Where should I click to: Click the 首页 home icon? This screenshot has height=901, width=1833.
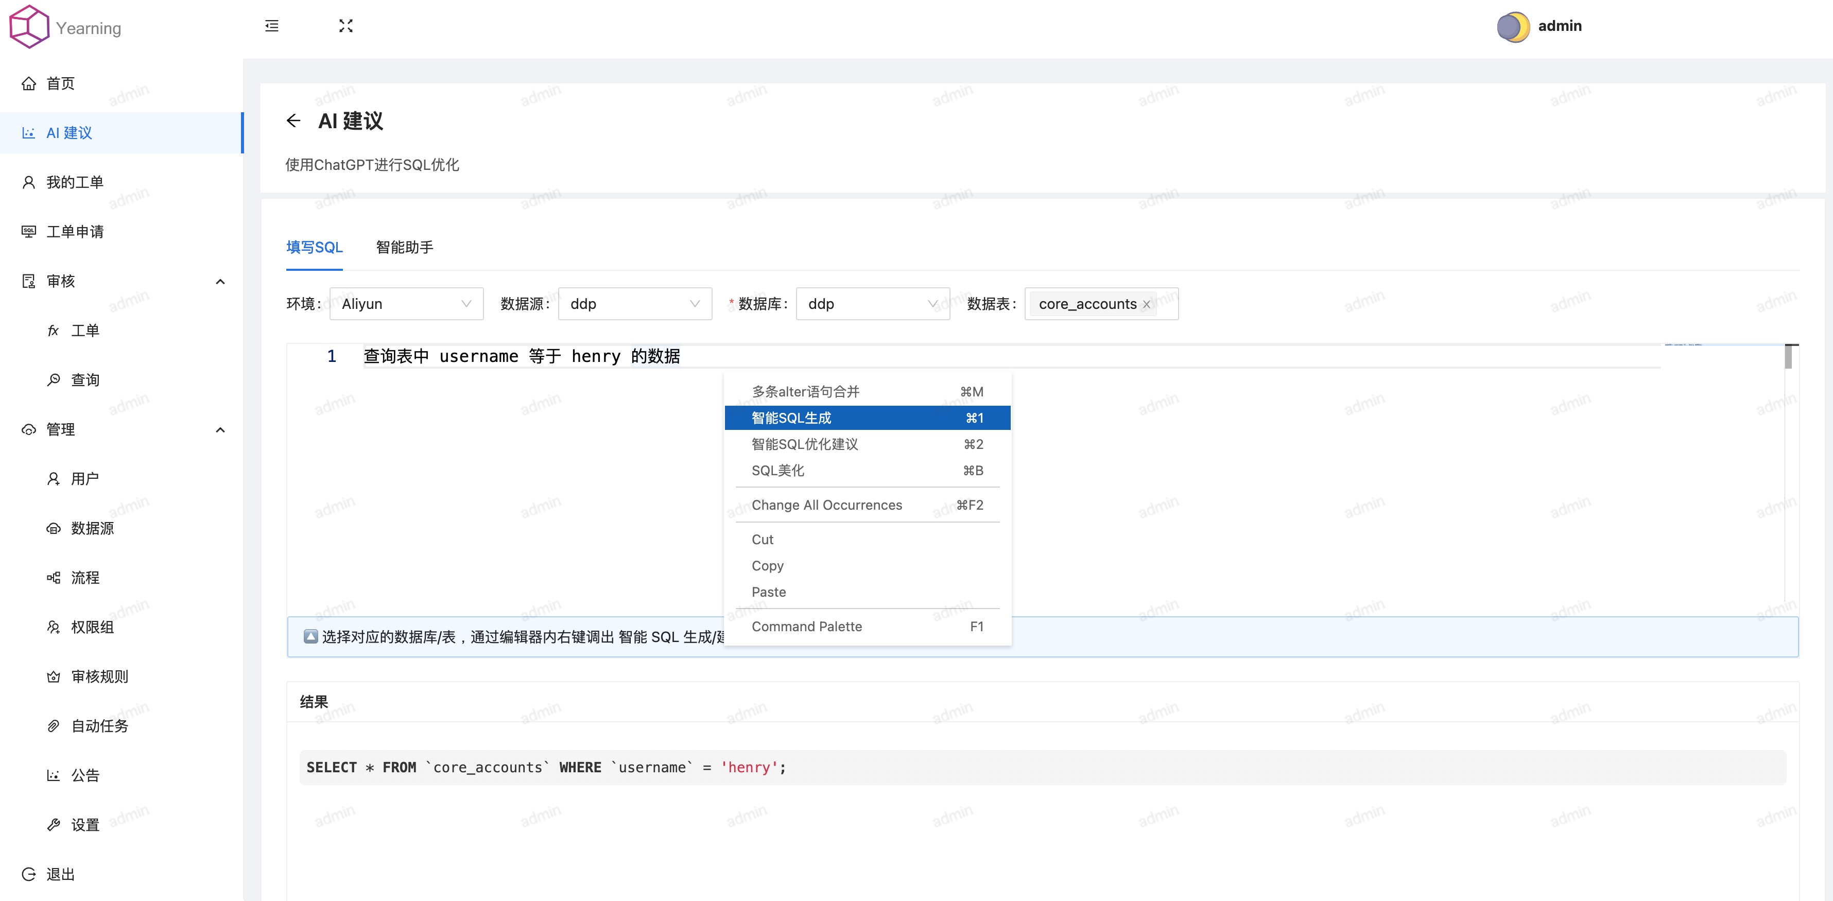(x=29, y=82)
